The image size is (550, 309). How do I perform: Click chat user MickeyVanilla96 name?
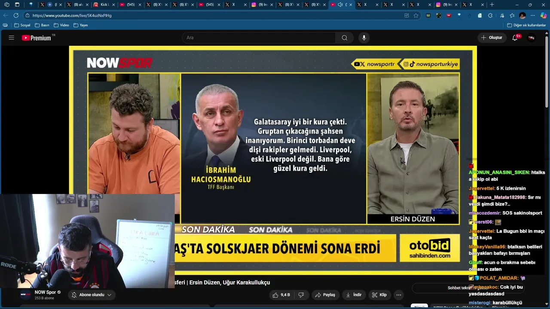tap(487, 247)
